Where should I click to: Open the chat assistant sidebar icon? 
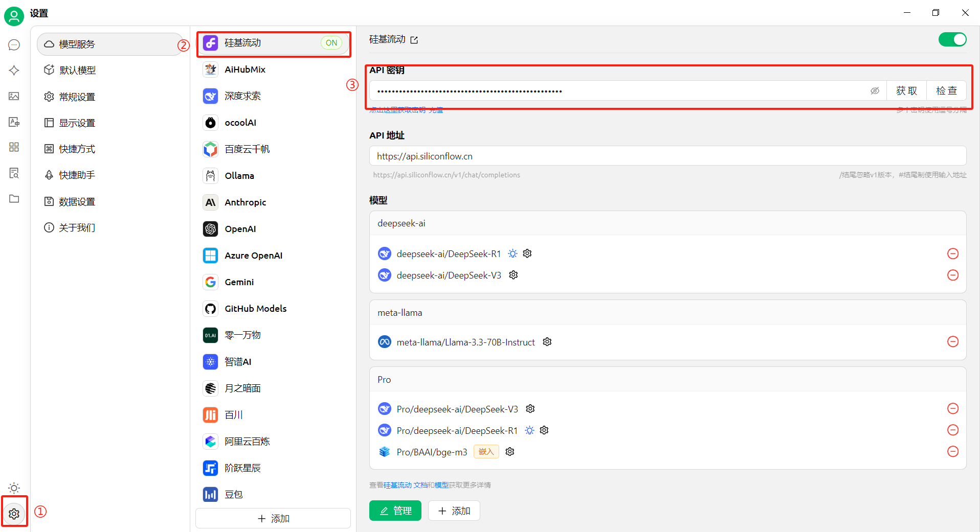pos(14,45)
